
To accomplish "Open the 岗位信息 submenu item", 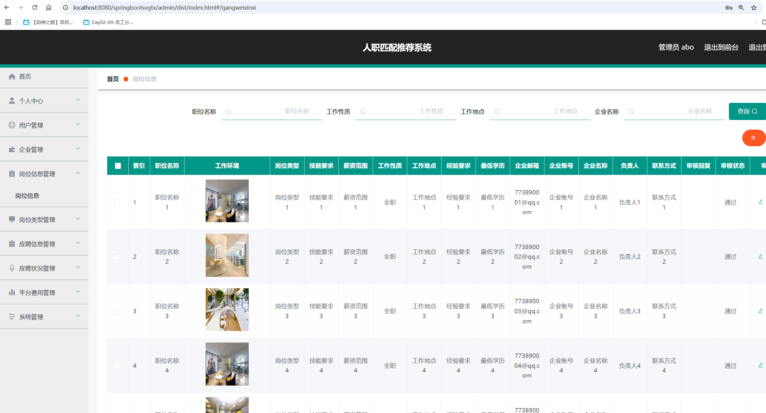I will click(27, 195).
